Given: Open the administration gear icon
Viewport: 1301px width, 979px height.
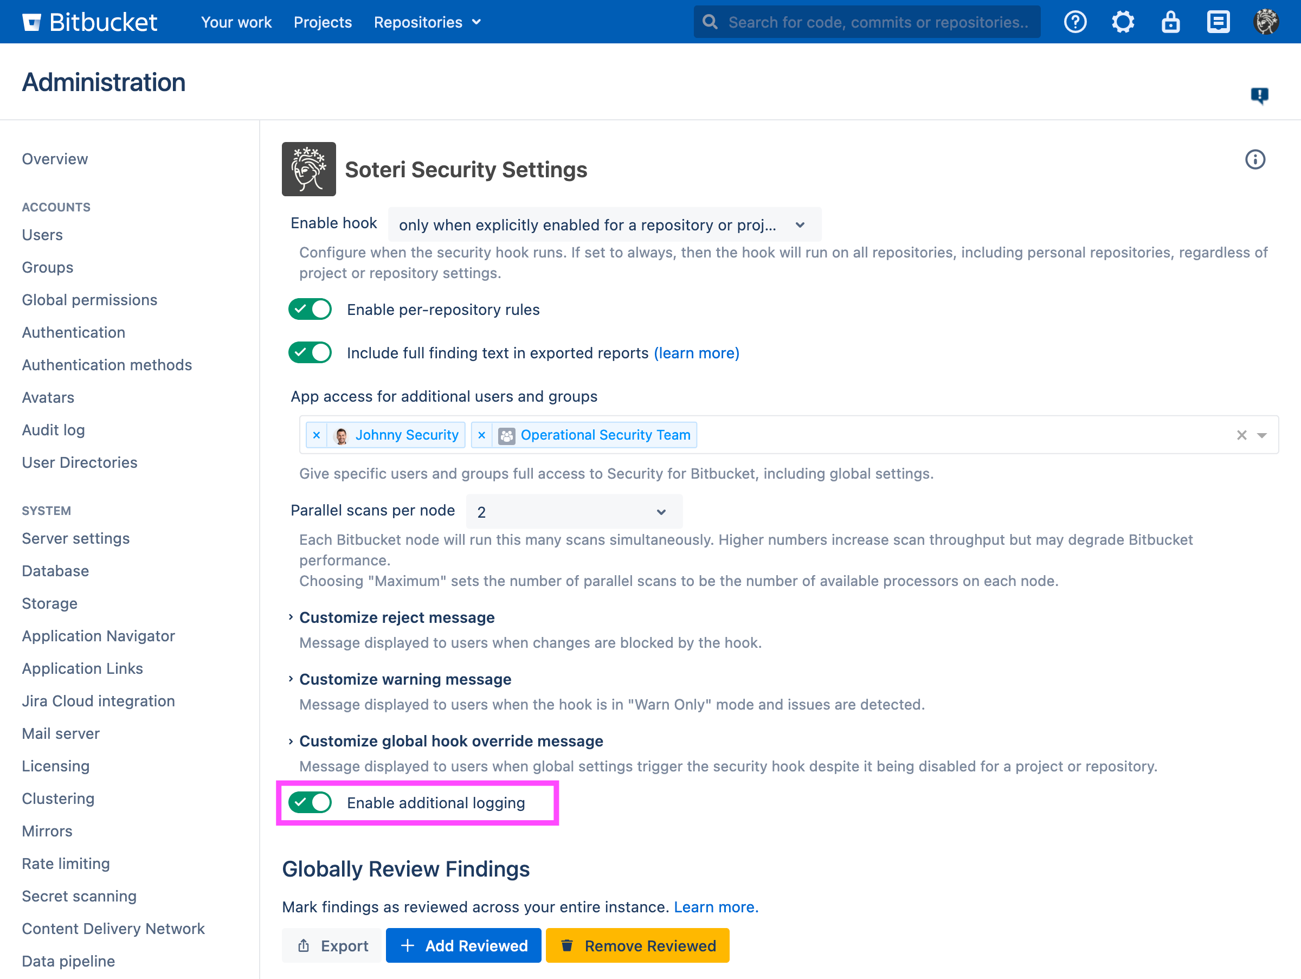Looking at the screenshot, I should tap(1122, 22).
